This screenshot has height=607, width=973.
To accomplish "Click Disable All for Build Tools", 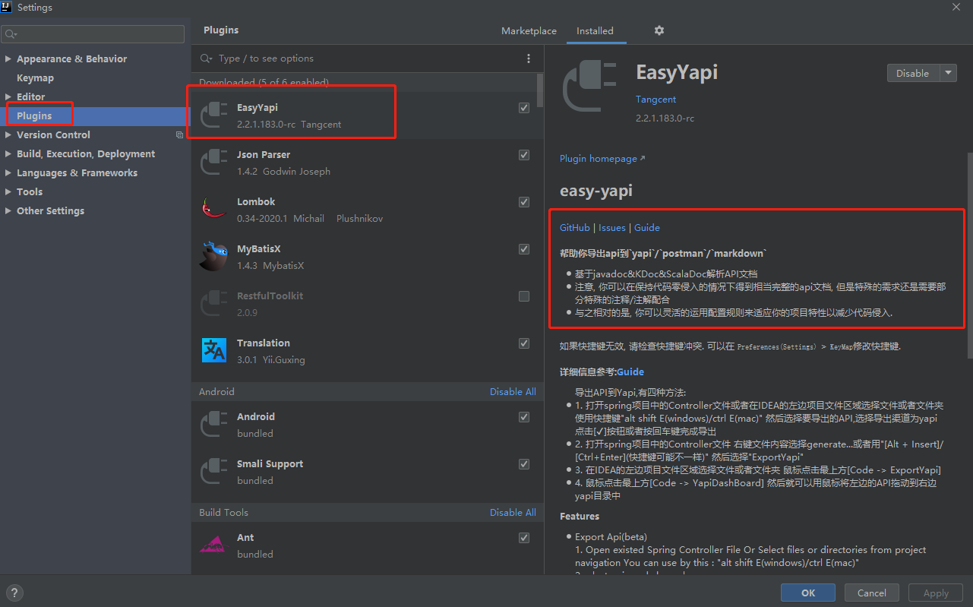I will click(513, 513).
